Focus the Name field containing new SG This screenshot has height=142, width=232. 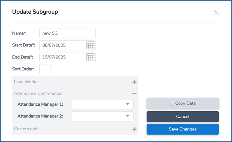[x=67, y=33]
